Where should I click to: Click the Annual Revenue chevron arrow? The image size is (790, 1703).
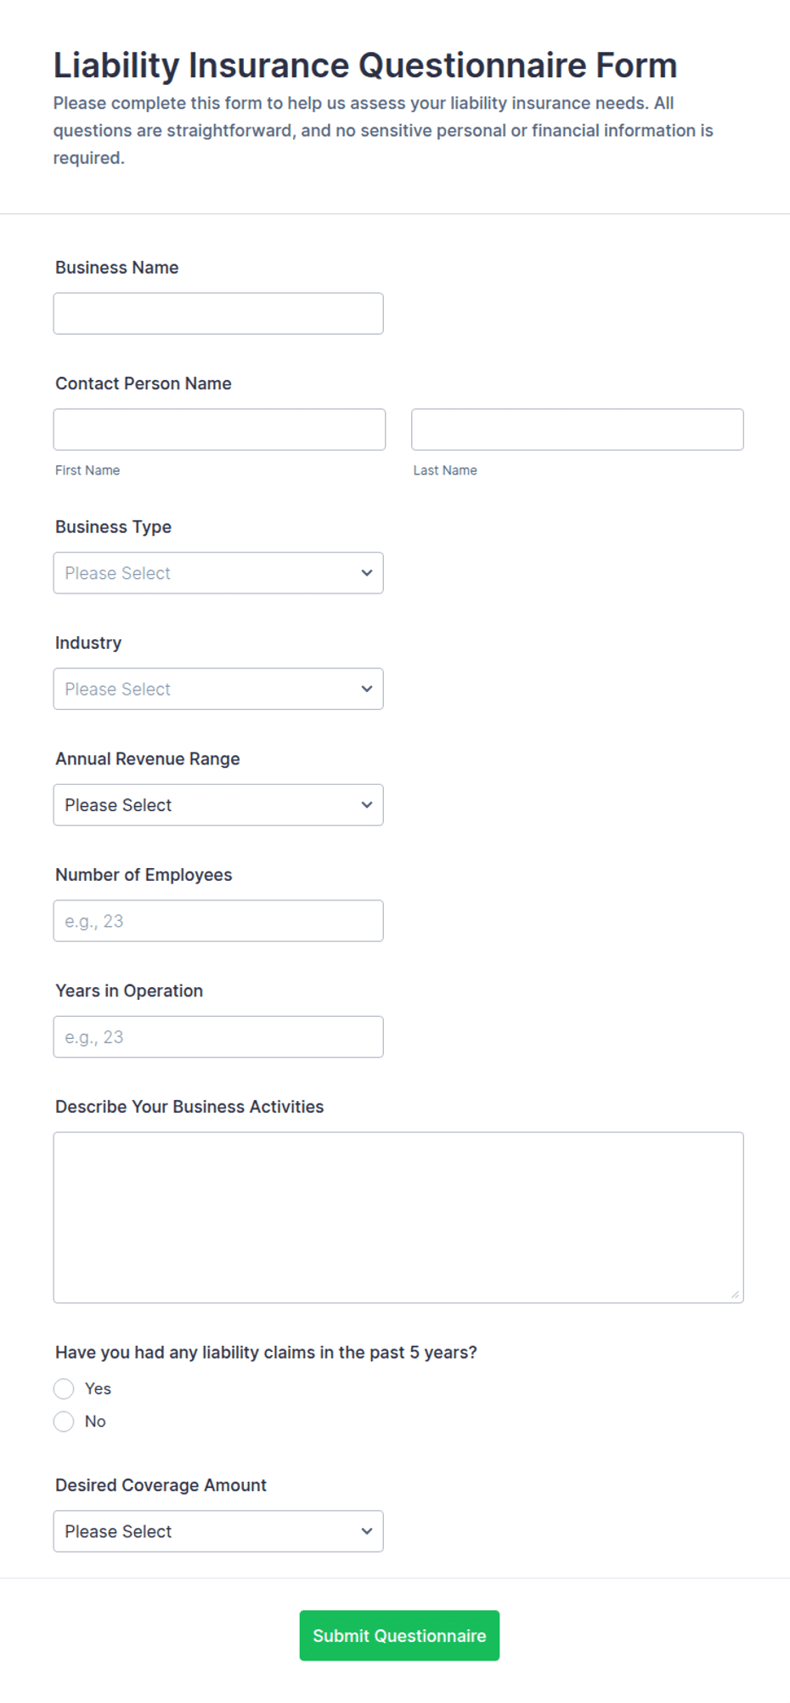pyautogui.click(x=367, y=804)
